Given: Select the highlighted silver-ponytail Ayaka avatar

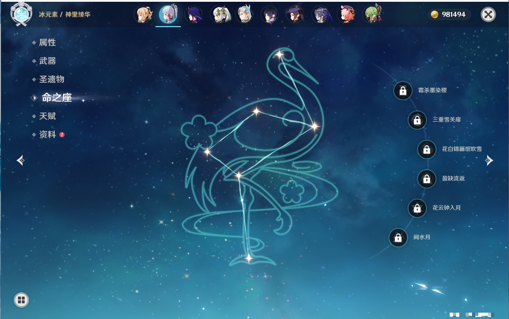Looking at the screenshot, I should (168, 14).
